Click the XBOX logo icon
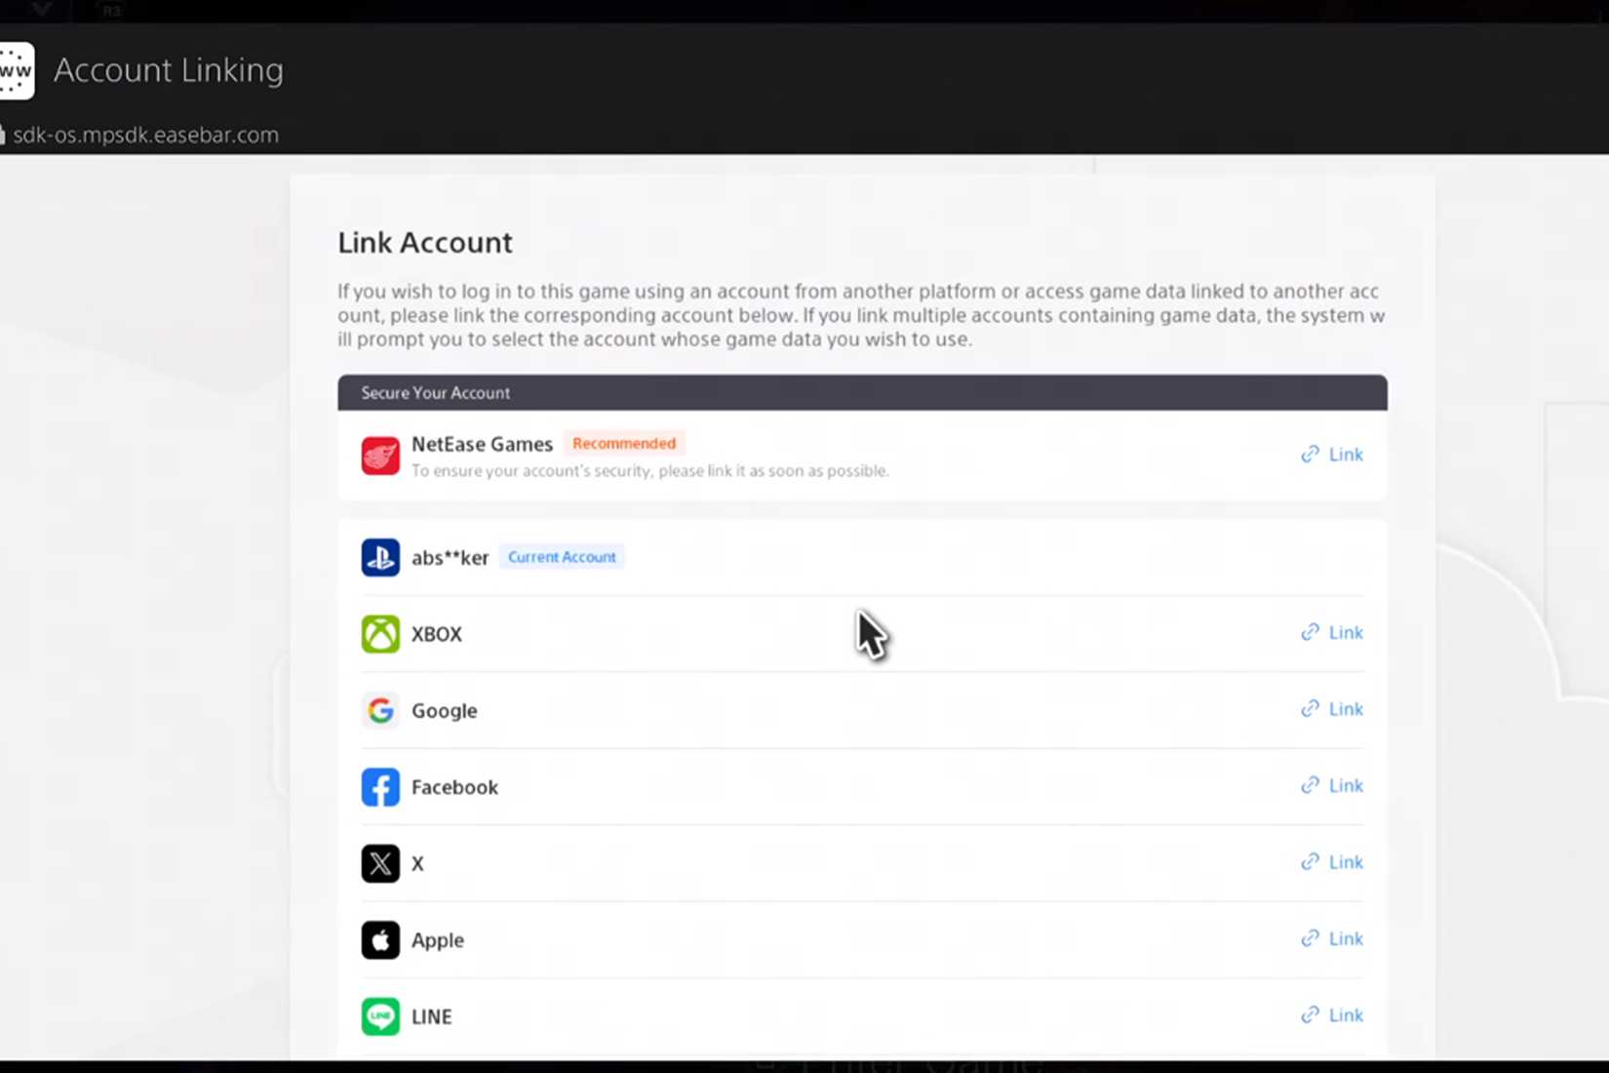1609x1073 pixels. coord(380,634)
